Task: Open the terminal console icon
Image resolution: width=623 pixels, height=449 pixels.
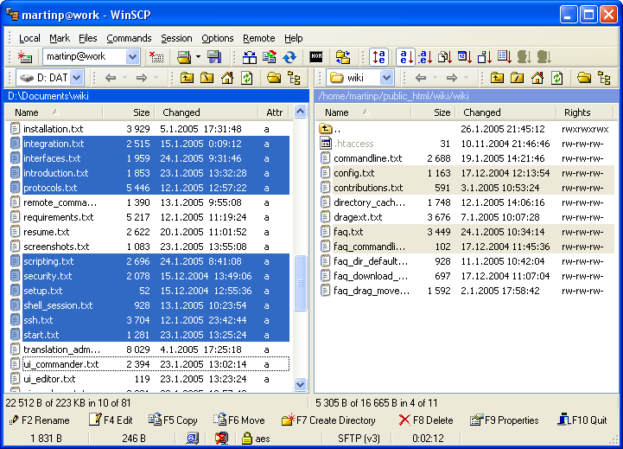Action: click(x=316, y=57)
